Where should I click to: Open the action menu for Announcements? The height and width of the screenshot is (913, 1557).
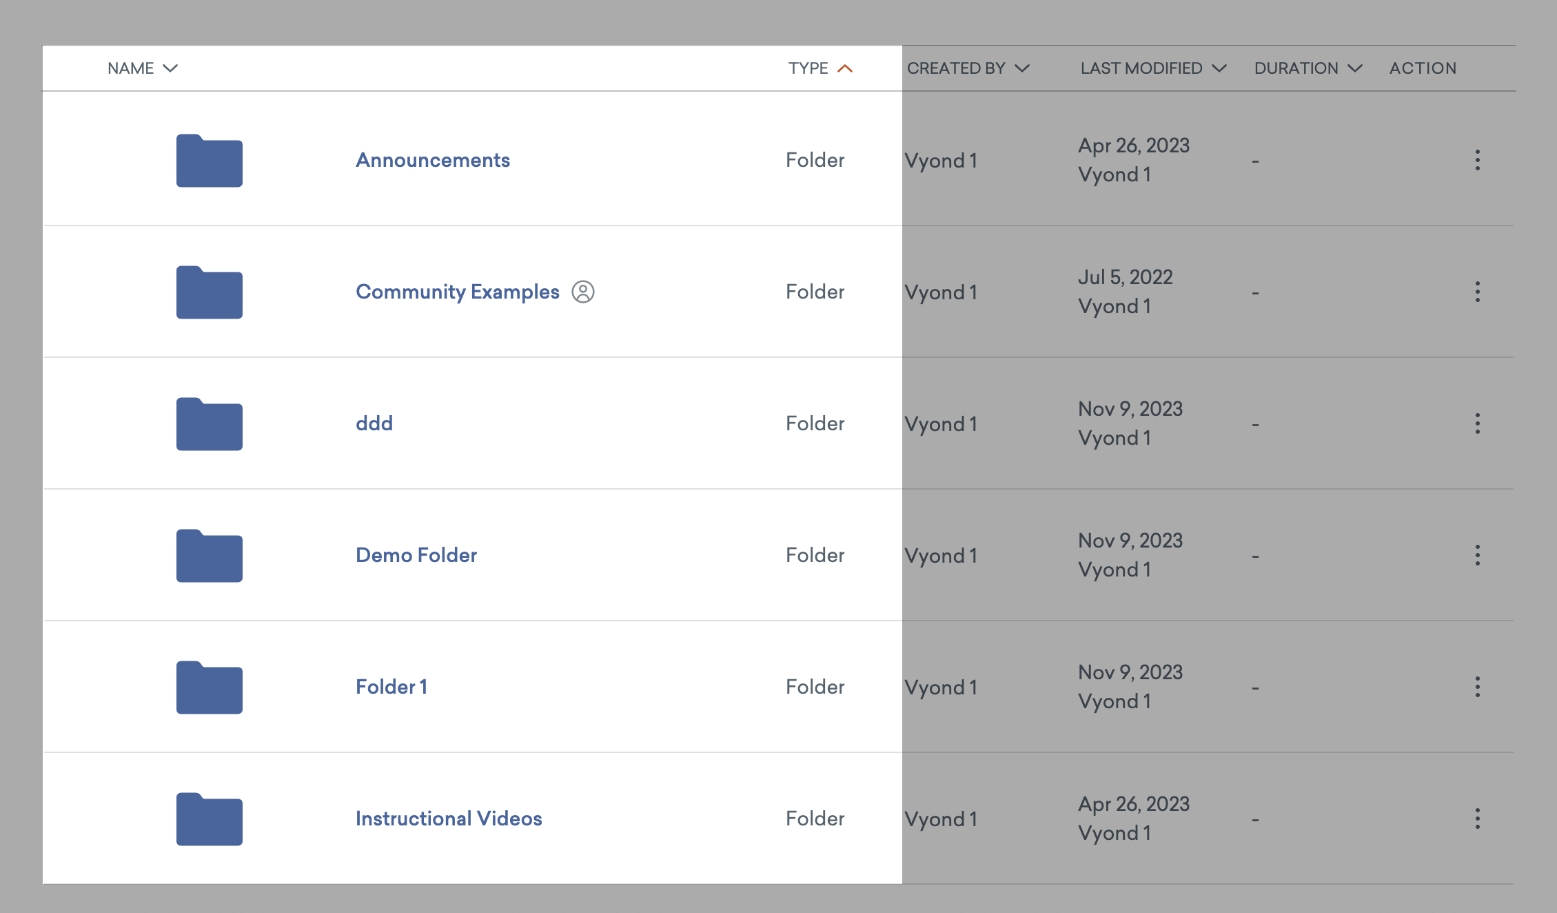coord(1478,160)
